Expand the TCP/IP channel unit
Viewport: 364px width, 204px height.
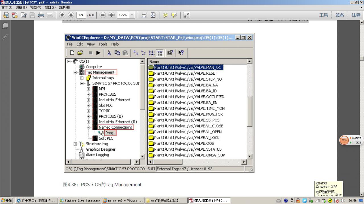tap(88, 111)
